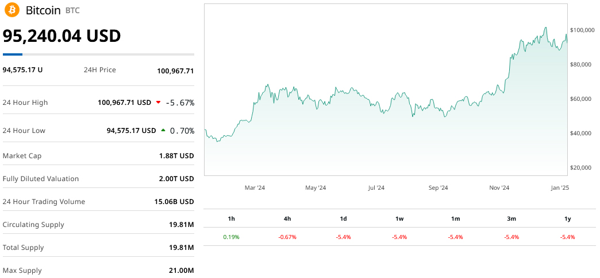Select the 4h timeframe tab

click(x=287, y=218)
